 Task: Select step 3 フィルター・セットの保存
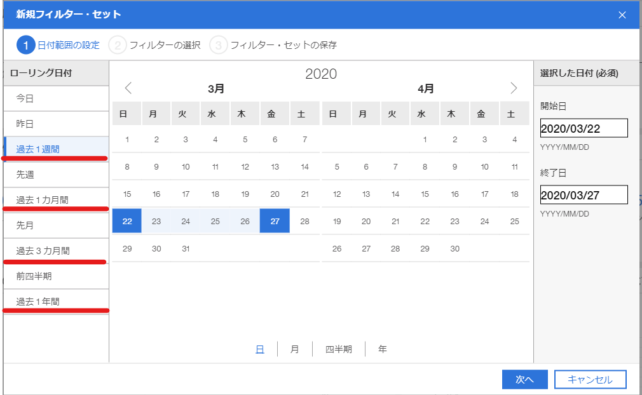click(273, 45)
